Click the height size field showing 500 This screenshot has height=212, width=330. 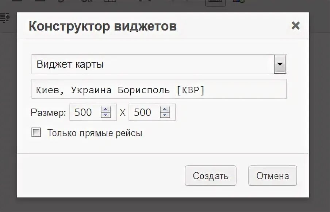tap(144, 113)
